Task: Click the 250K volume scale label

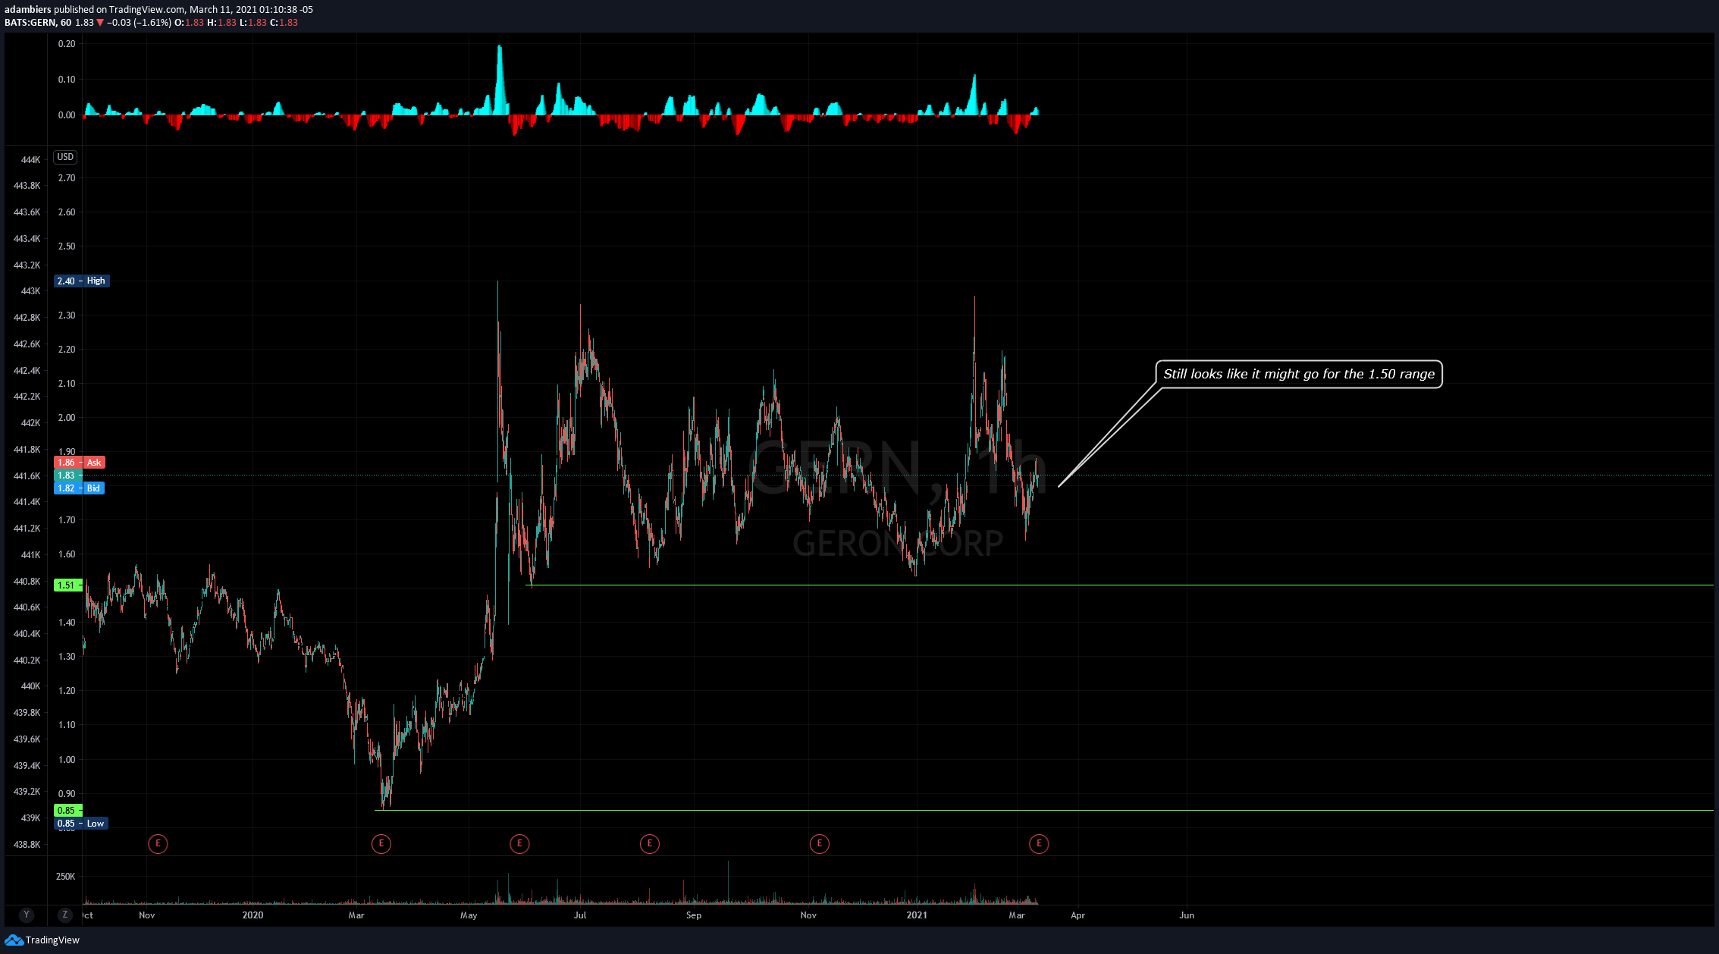Action: (65, 877)
